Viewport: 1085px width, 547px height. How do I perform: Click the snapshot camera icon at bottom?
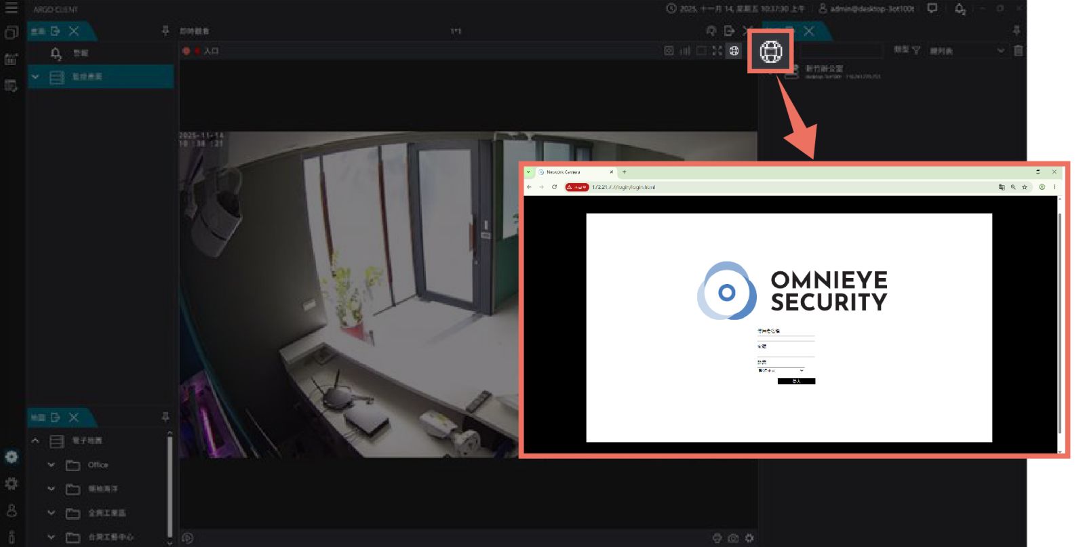[x=733, y=538]
